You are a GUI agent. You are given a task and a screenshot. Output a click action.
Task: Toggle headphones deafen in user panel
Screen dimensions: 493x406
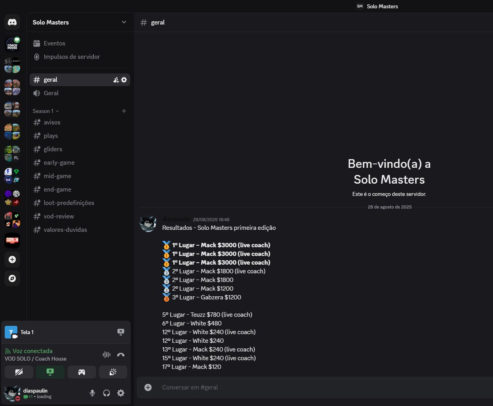click(106, 393)
